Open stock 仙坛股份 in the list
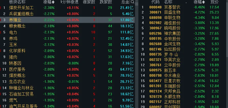228x108 pixels. point(172,49)
